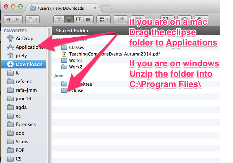
Task: Click the Back navigation button
Action: click(x=9, y=19)
